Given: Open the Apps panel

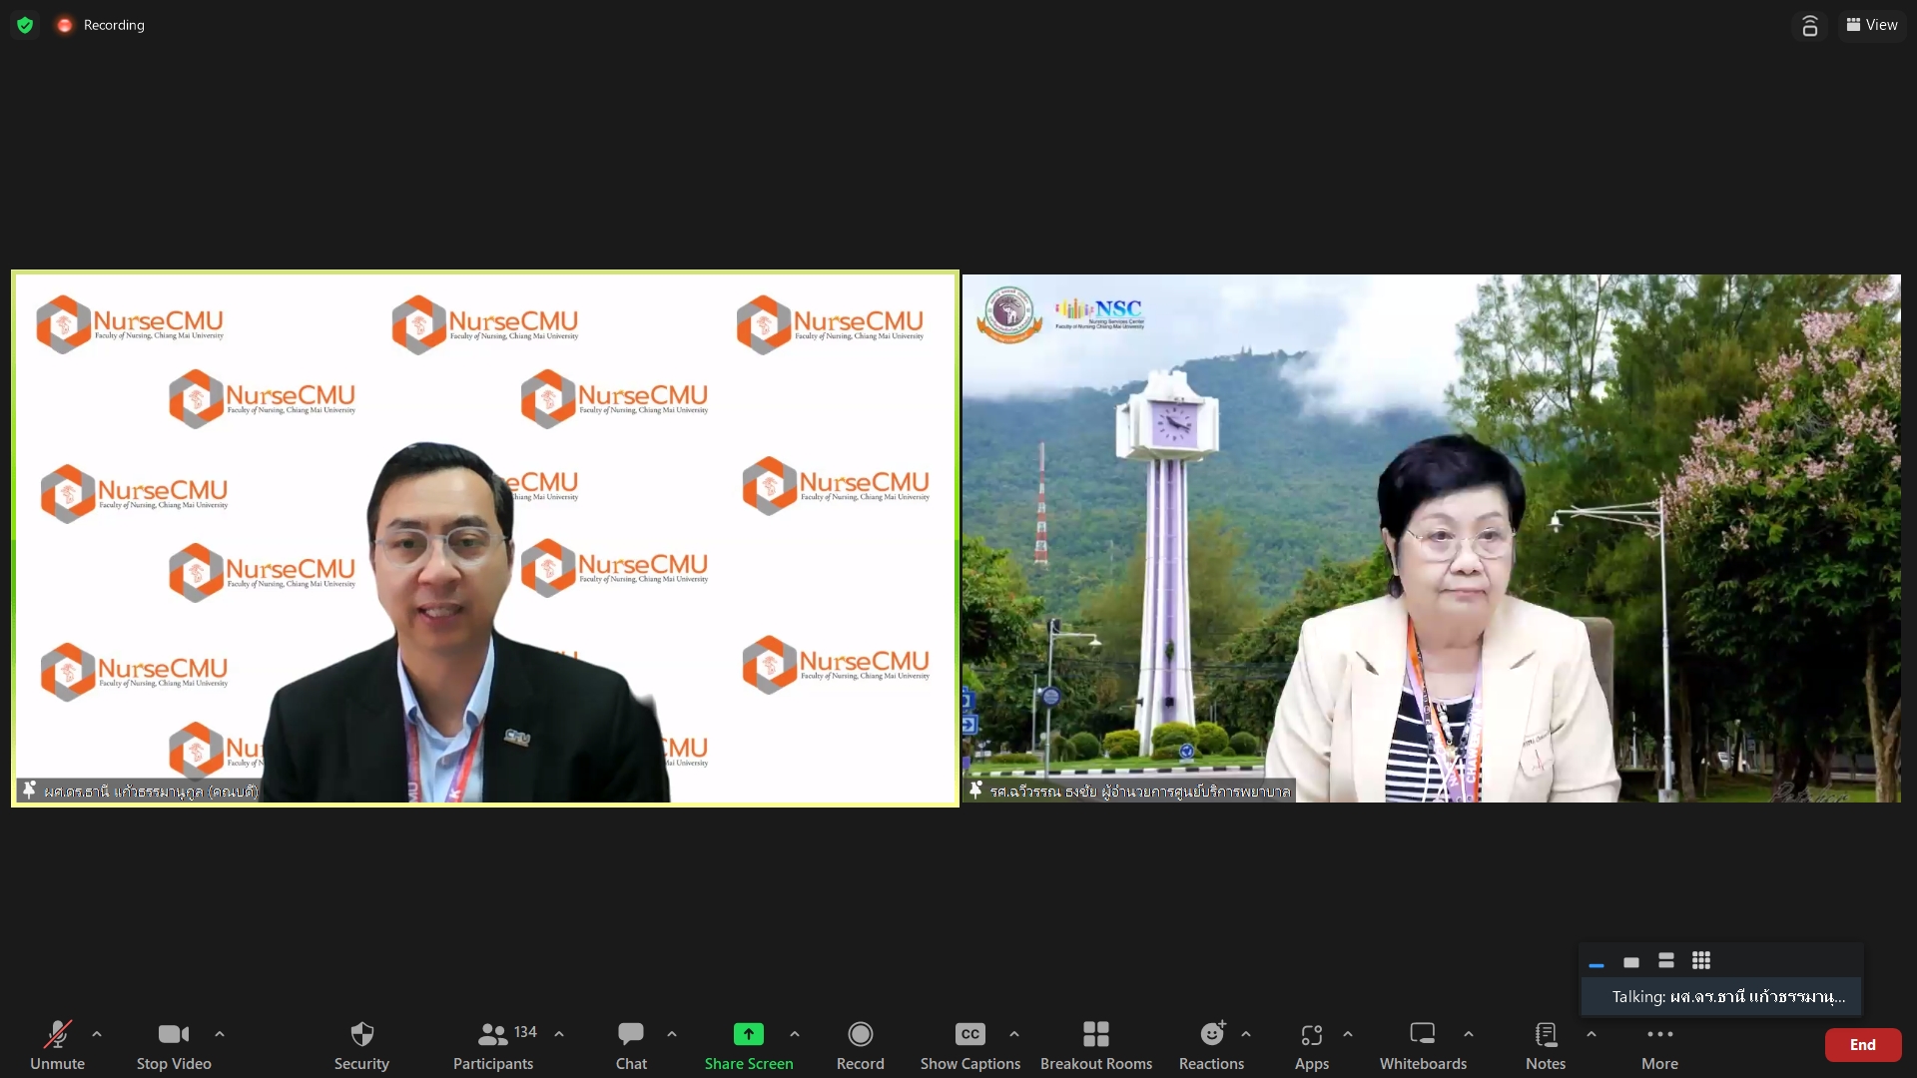Looking at the screenshot, I should point(1312,1044).
